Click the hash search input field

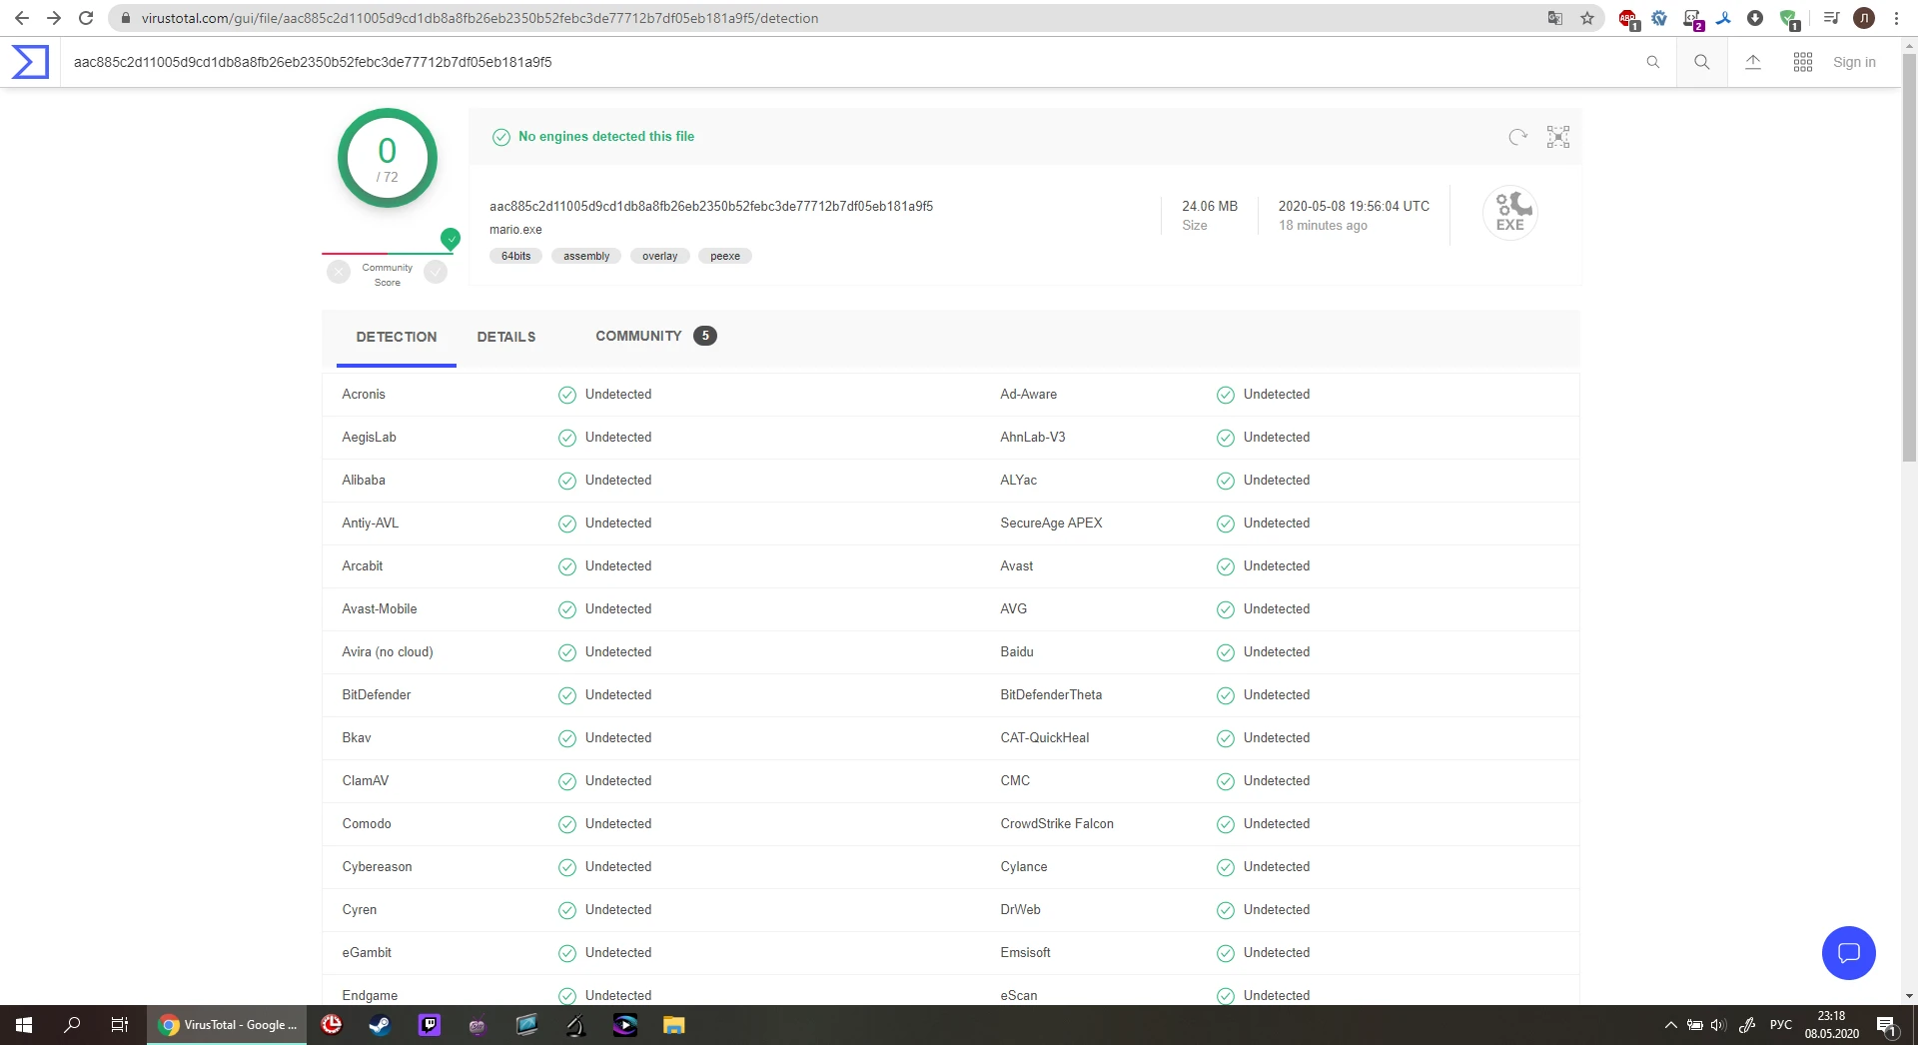(849, 62)
